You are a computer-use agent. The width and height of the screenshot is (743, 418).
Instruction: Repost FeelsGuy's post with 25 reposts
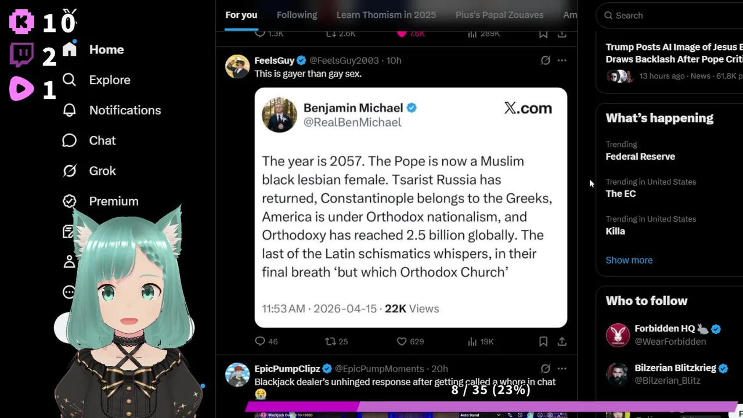[330, 341]
